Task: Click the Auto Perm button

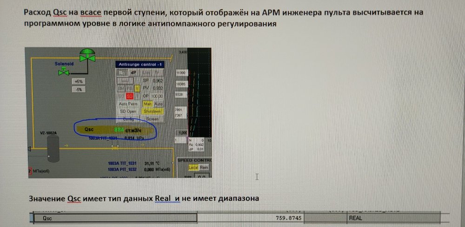Action: pos(128,104)
